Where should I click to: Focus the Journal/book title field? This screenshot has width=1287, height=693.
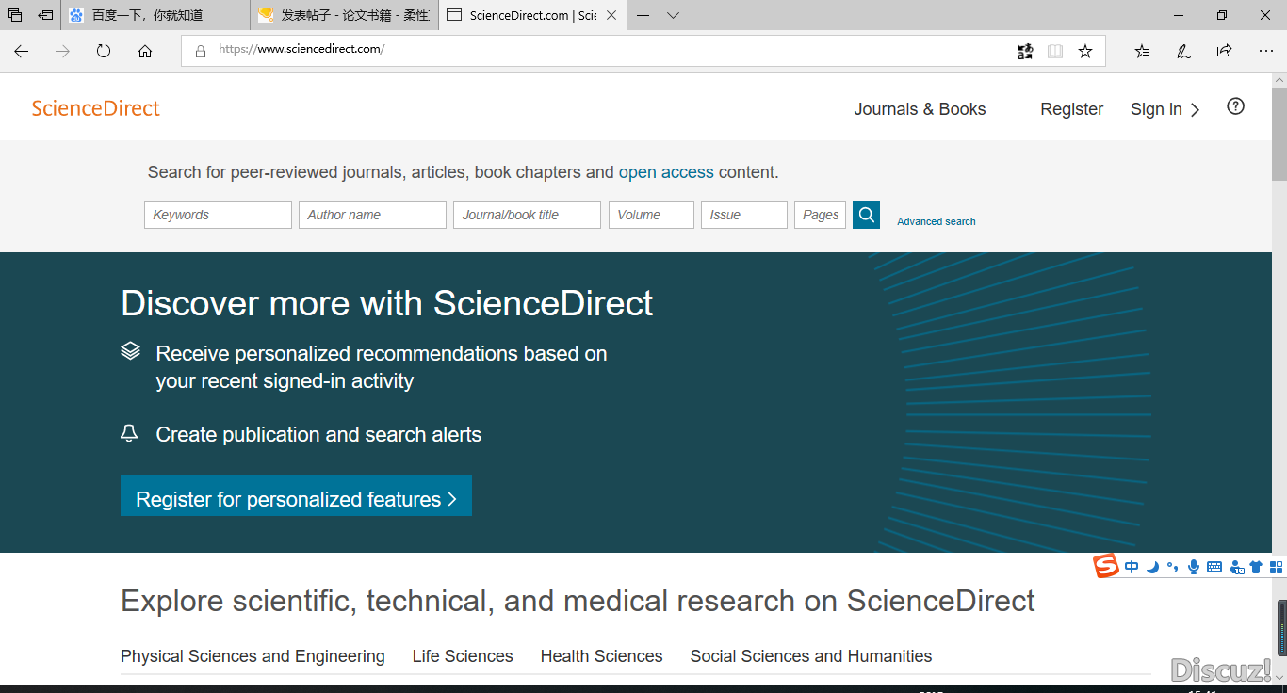527,215
